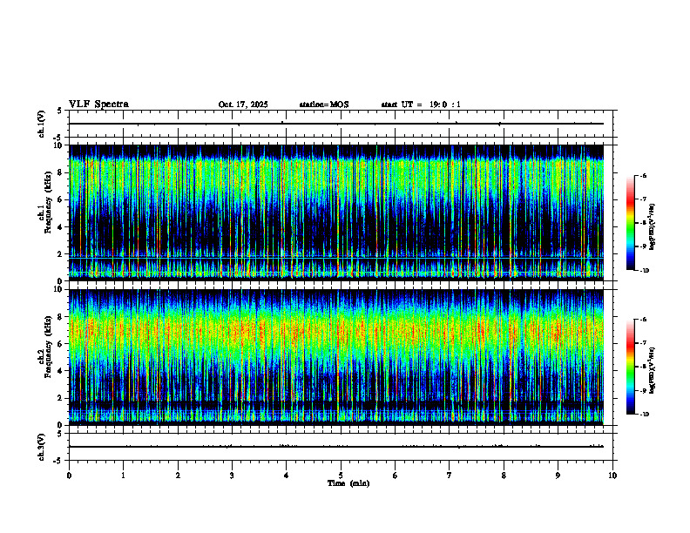Click the time axis tick label "0"
690x533 pixels.
(x=69, y=476)
